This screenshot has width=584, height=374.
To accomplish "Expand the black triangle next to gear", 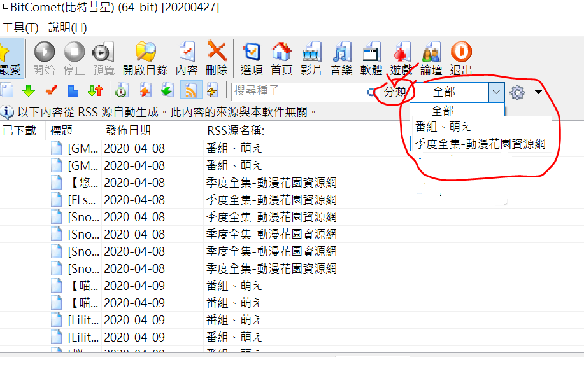I will pos(538,92).
